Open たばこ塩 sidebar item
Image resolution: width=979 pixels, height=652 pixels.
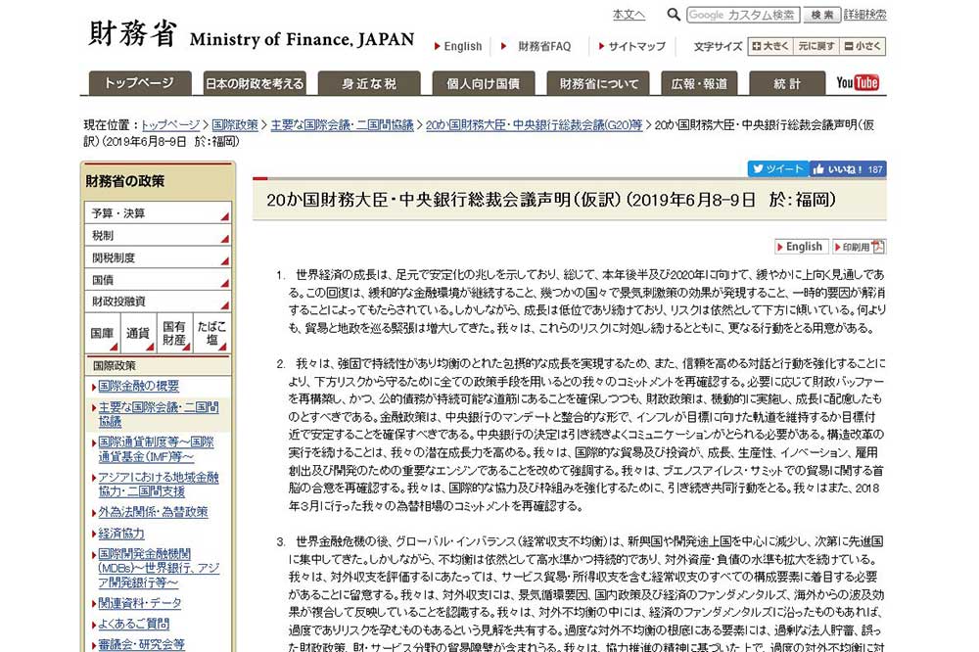click(211, 333)
